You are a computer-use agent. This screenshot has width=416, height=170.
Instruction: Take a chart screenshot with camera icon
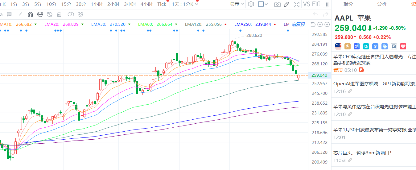pyautogui.click(x=278, y=4)
